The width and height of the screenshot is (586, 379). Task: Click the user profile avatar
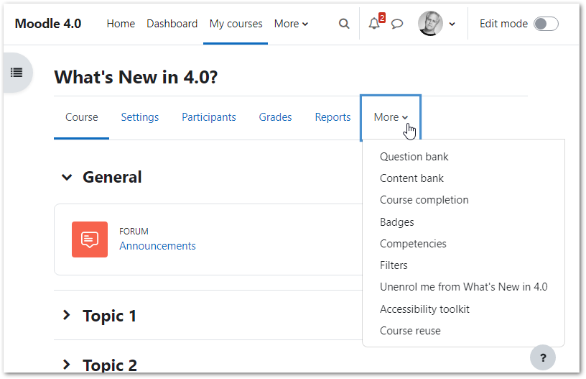(430, 24)
